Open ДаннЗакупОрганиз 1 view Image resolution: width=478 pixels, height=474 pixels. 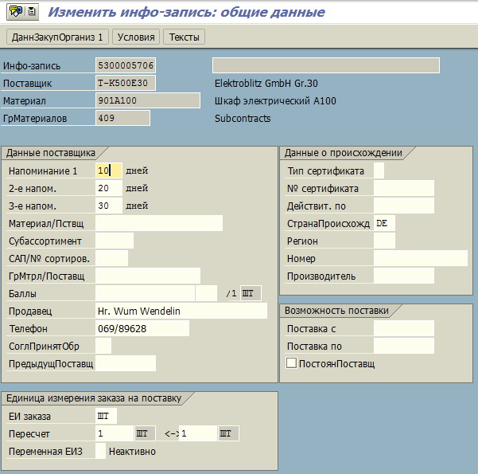tap(57, 37)
